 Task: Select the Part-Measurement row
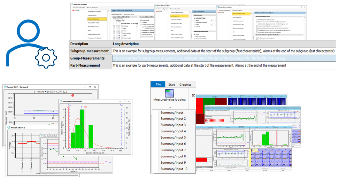tap(203, 65)
